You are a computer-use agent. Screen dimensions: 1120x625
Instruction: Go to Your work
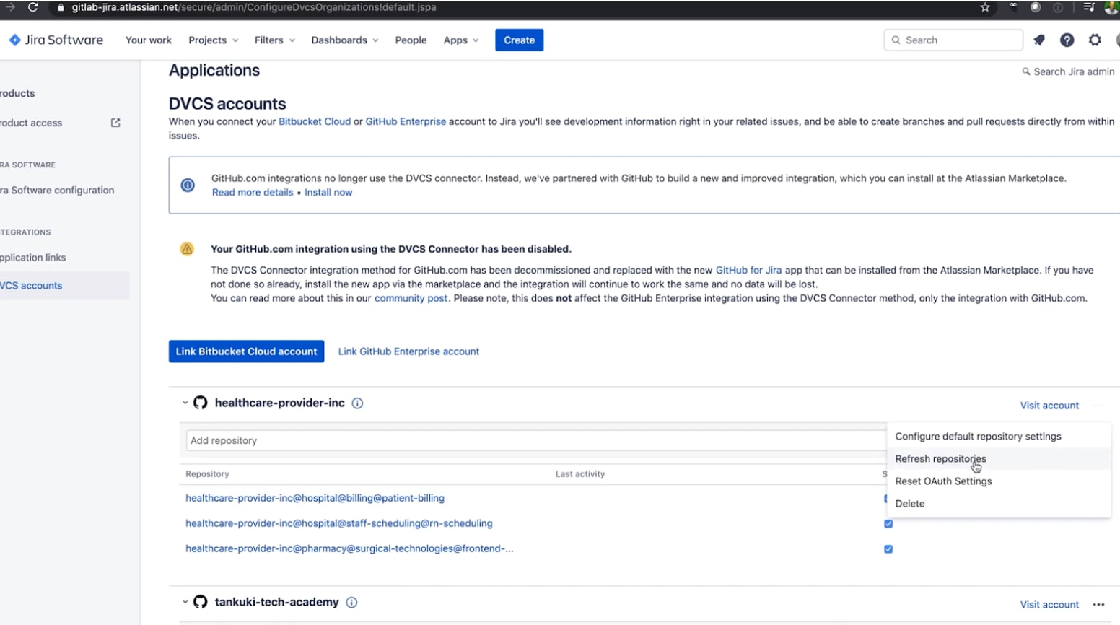pos(149,40)
